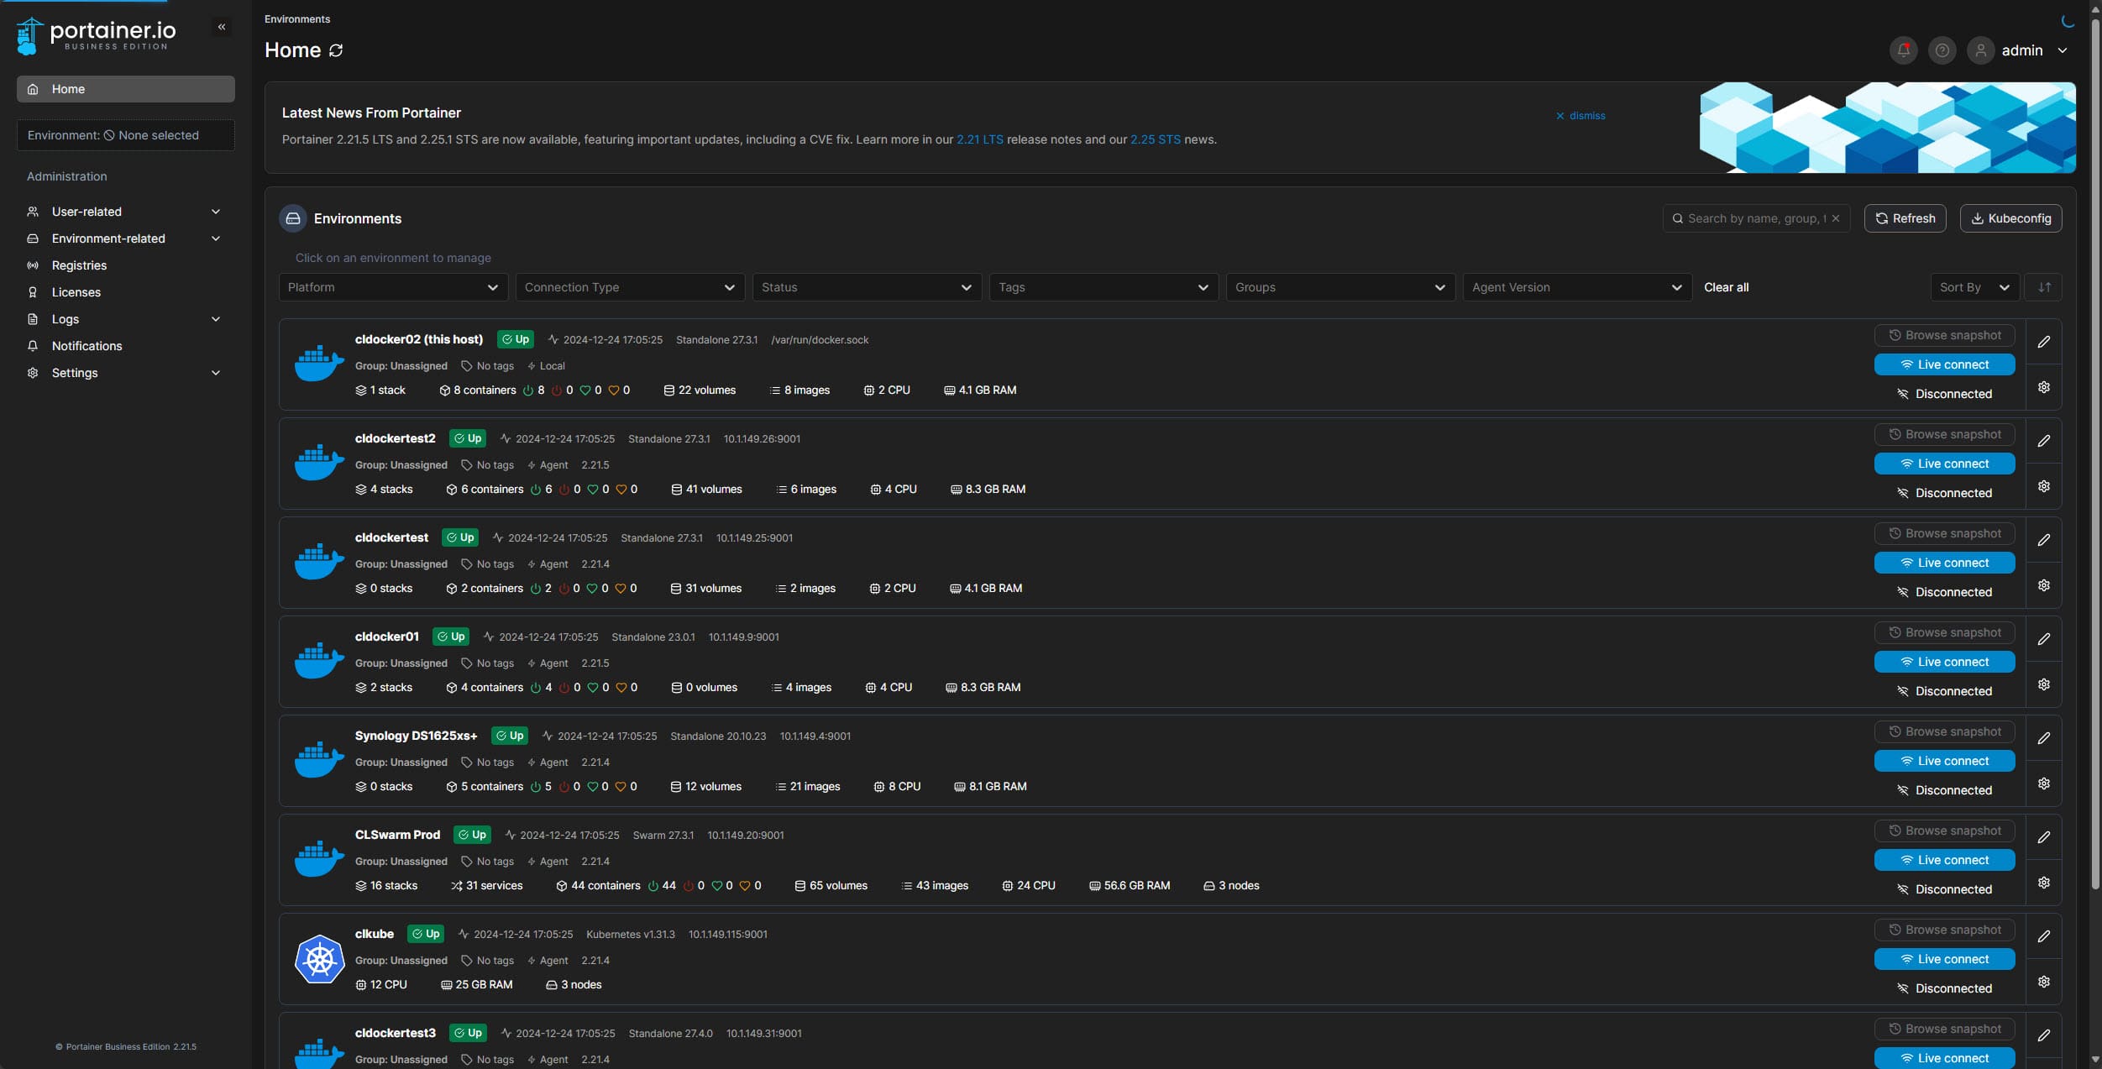Open the admin account menu chevron
This screenshot has height=1069, width=2102.
tap(2063, 50)
